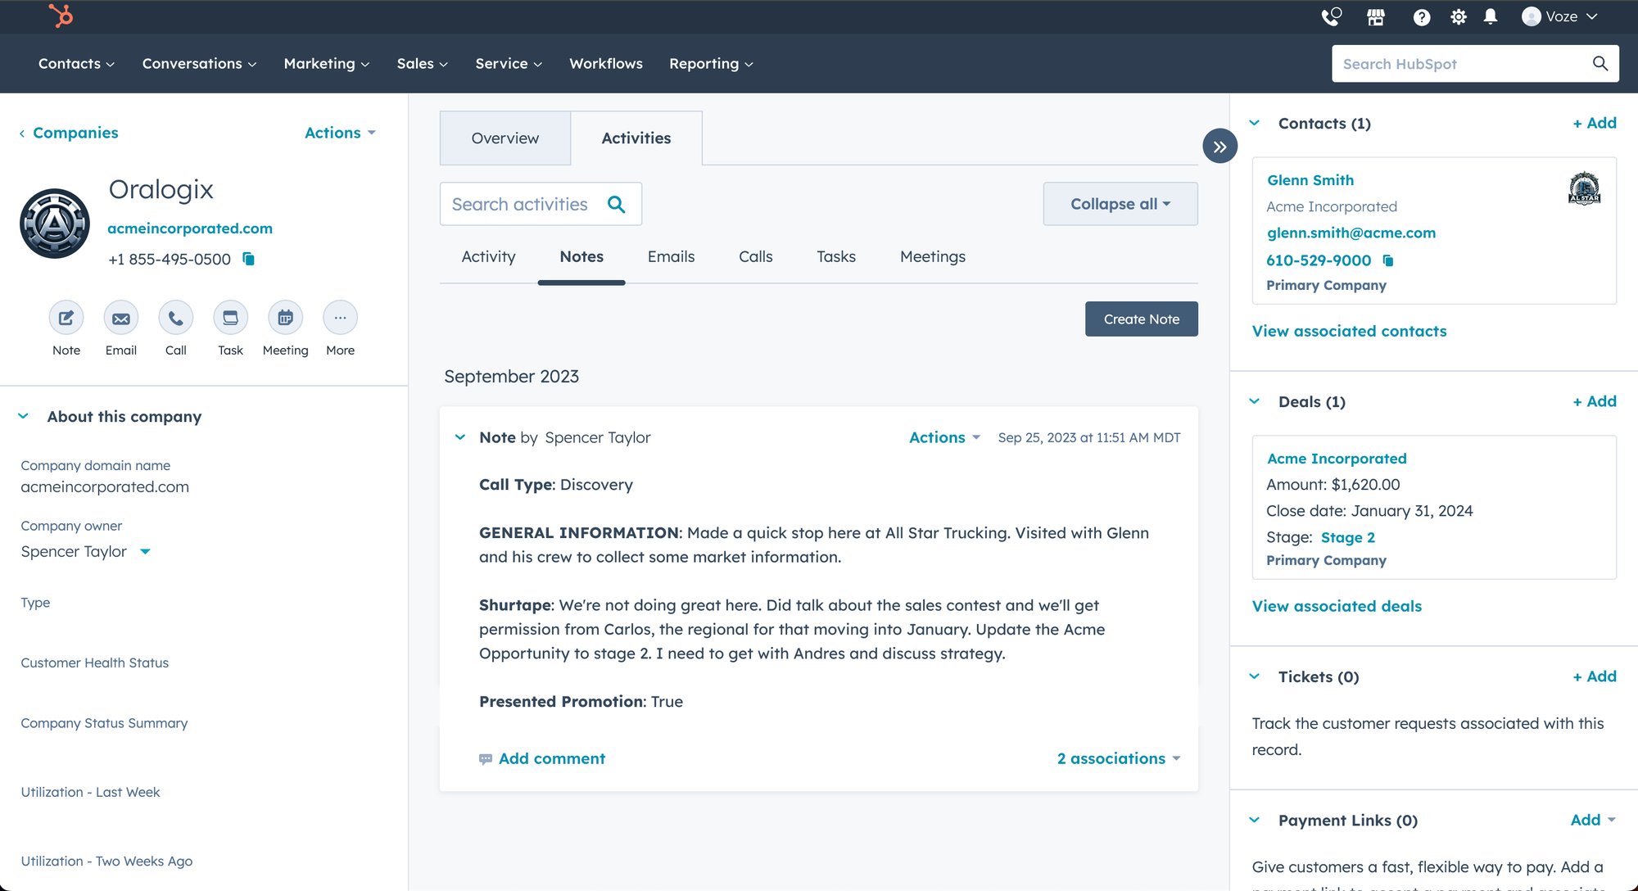
Task: Open the marketplace storefront icon
Action: pos(1376,16)
